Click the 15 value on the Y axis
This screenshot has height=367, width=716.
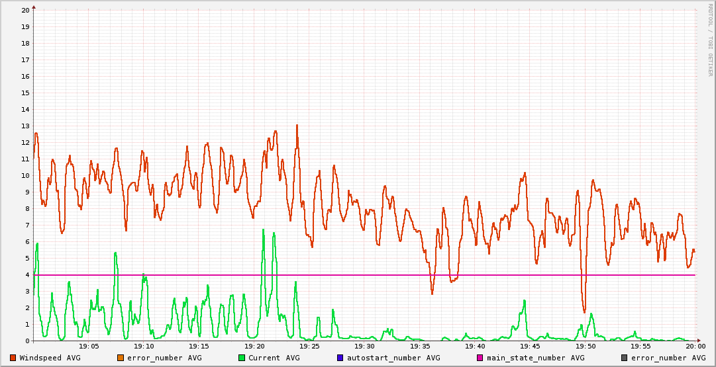pyautogui.click(x=25, y=93)
